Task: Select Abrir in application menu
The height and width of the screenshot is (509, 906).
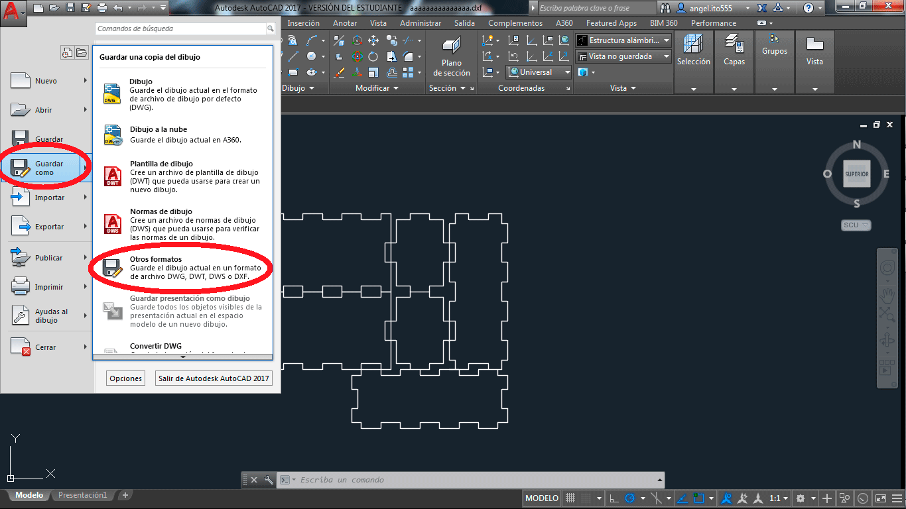Action: click(x=46, y=110)
